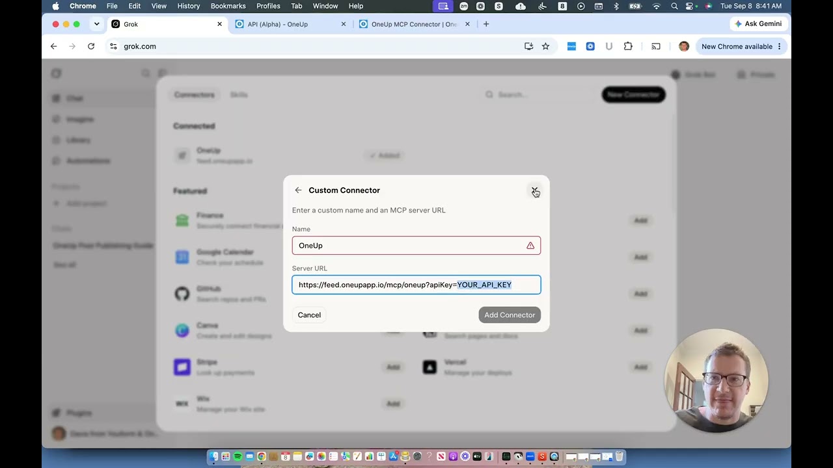Close the Grok tab
Screen dimensions: 833x468
[219, 24]
